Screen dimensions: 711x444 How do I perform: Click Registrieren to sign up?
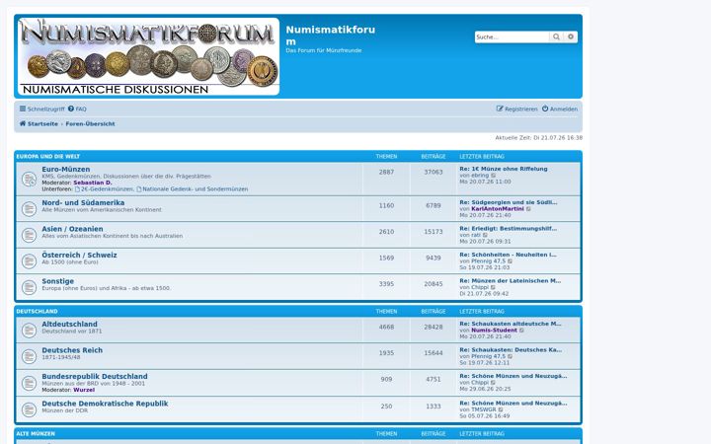(x=516, y=109)
